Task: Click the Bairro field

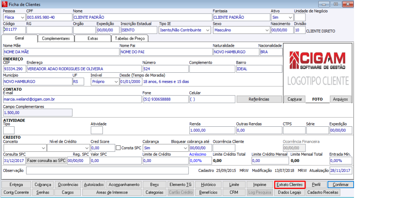Action: pos(259,69)
